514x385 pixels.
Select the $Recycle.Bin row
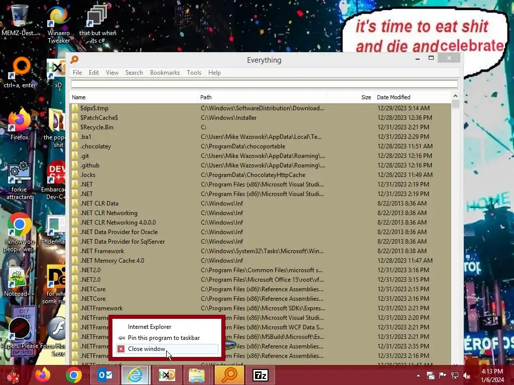click(x=260, y=127)
